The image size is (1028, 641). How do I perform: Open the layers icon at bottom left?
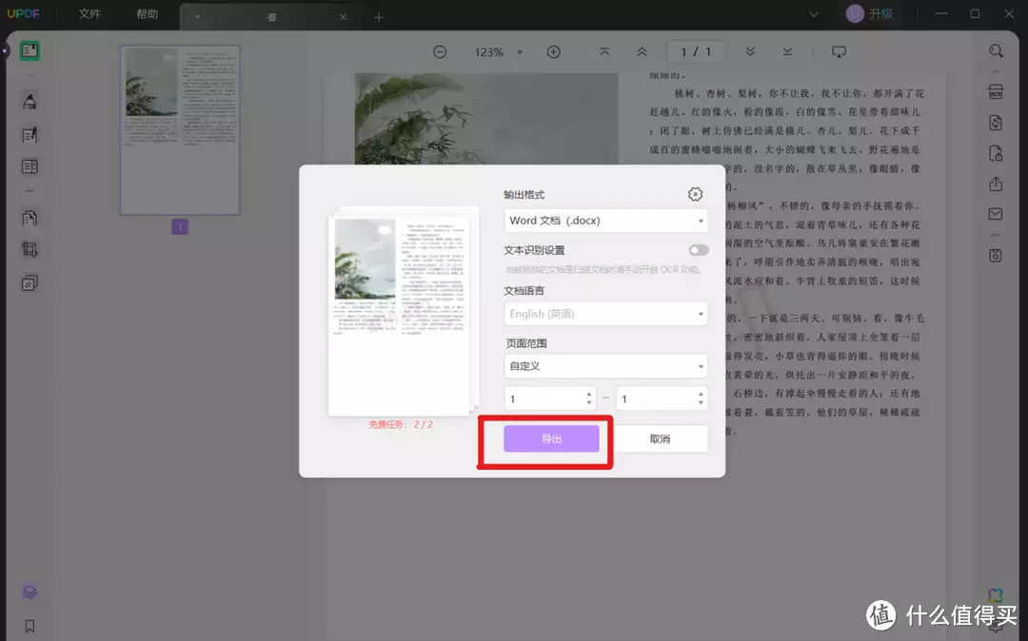click(x=30, y=592)
